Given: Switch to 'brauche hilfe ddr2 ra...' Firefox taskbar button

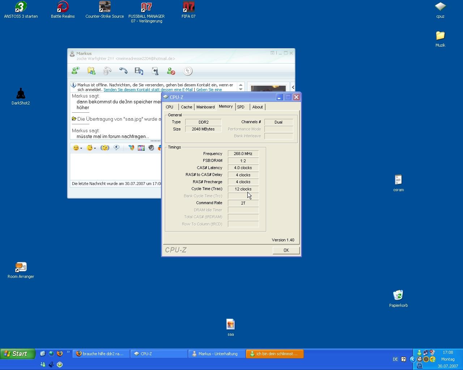Looking at the screenshot, I should tap(101, 354).
